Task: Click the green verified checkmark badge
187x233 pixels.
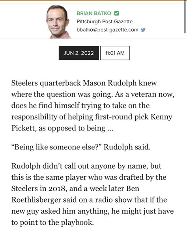Action: (116, 13)
